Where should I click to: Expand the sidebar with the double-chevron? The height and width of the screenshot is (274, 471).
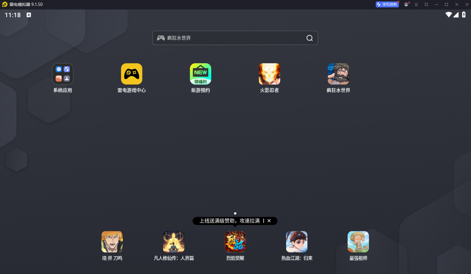click(x=467, y=4)
